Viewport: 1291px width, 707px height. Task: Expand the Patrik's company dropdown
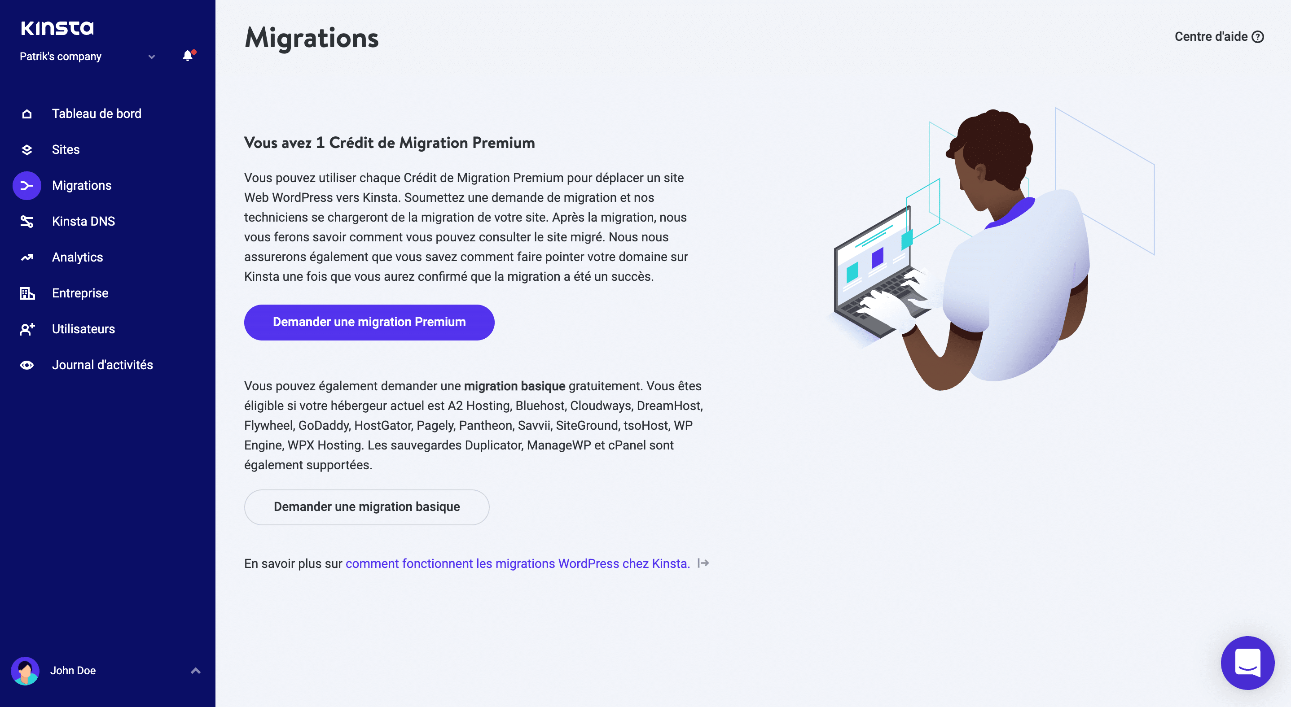coord(152,57)
